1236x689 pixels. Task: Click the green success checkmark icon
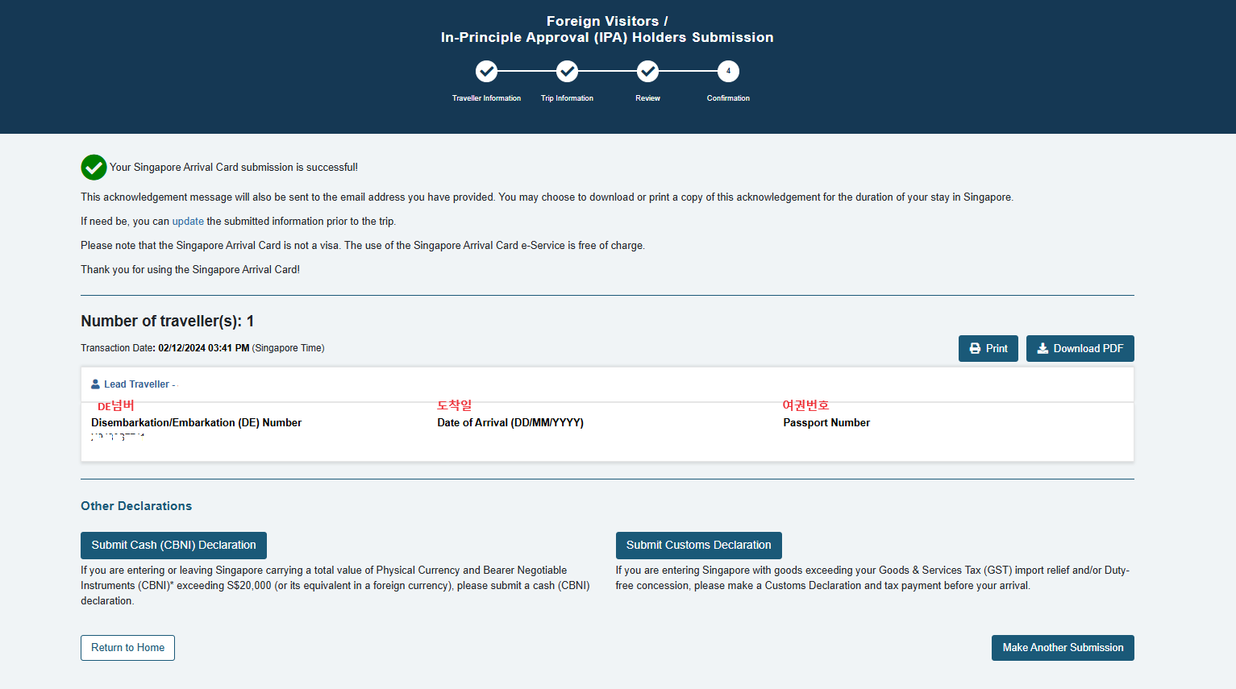click(94, 168)
